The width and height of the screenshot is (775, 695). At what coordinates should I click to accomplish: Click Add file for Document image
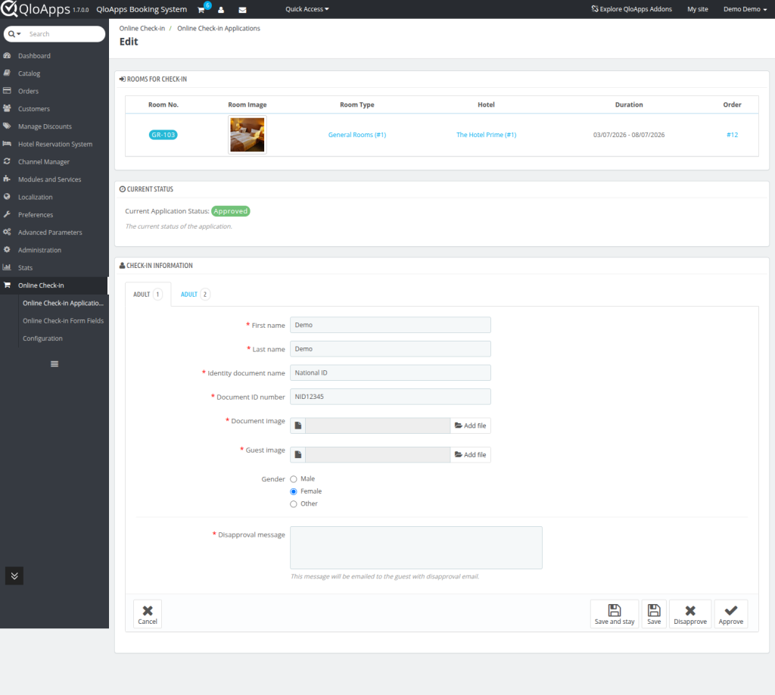470,425
